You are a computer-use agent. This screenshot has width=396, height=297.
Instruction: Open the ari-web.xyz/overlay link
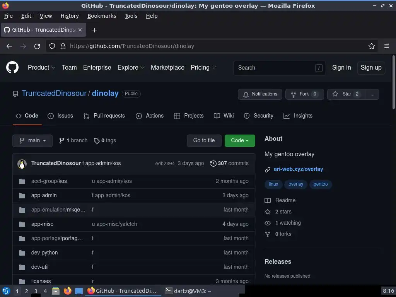click(x=298, y=169)
